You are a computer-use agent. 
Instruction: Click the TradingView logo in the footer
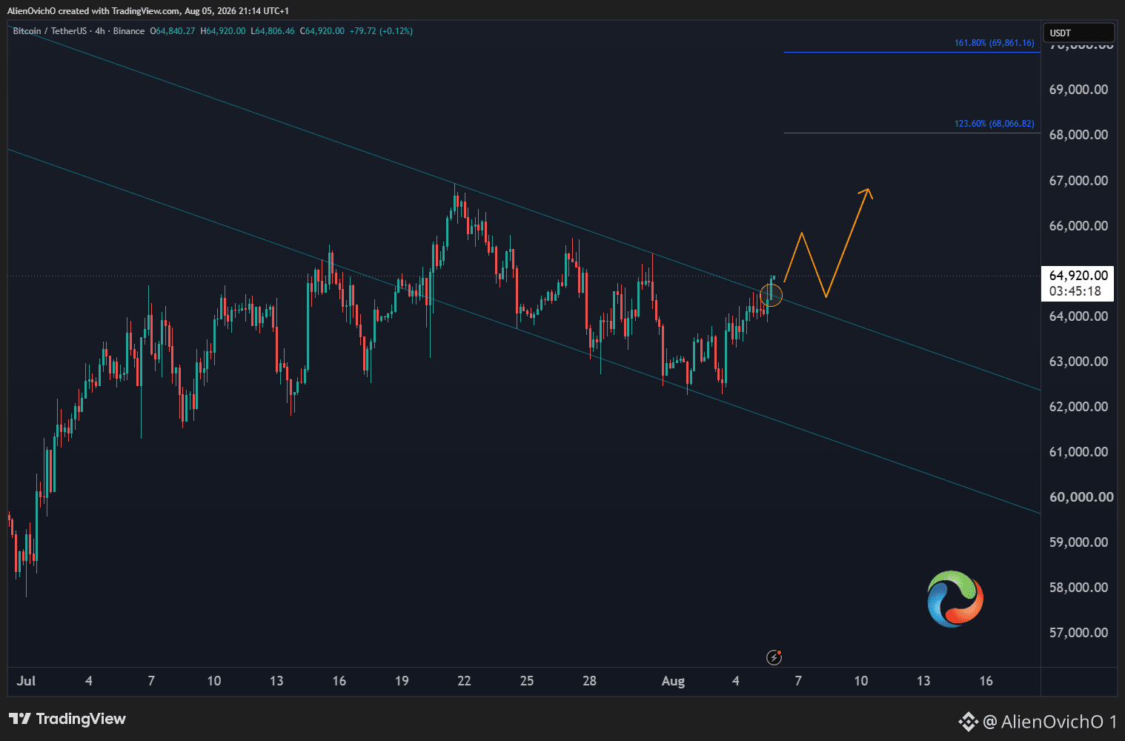67,719
